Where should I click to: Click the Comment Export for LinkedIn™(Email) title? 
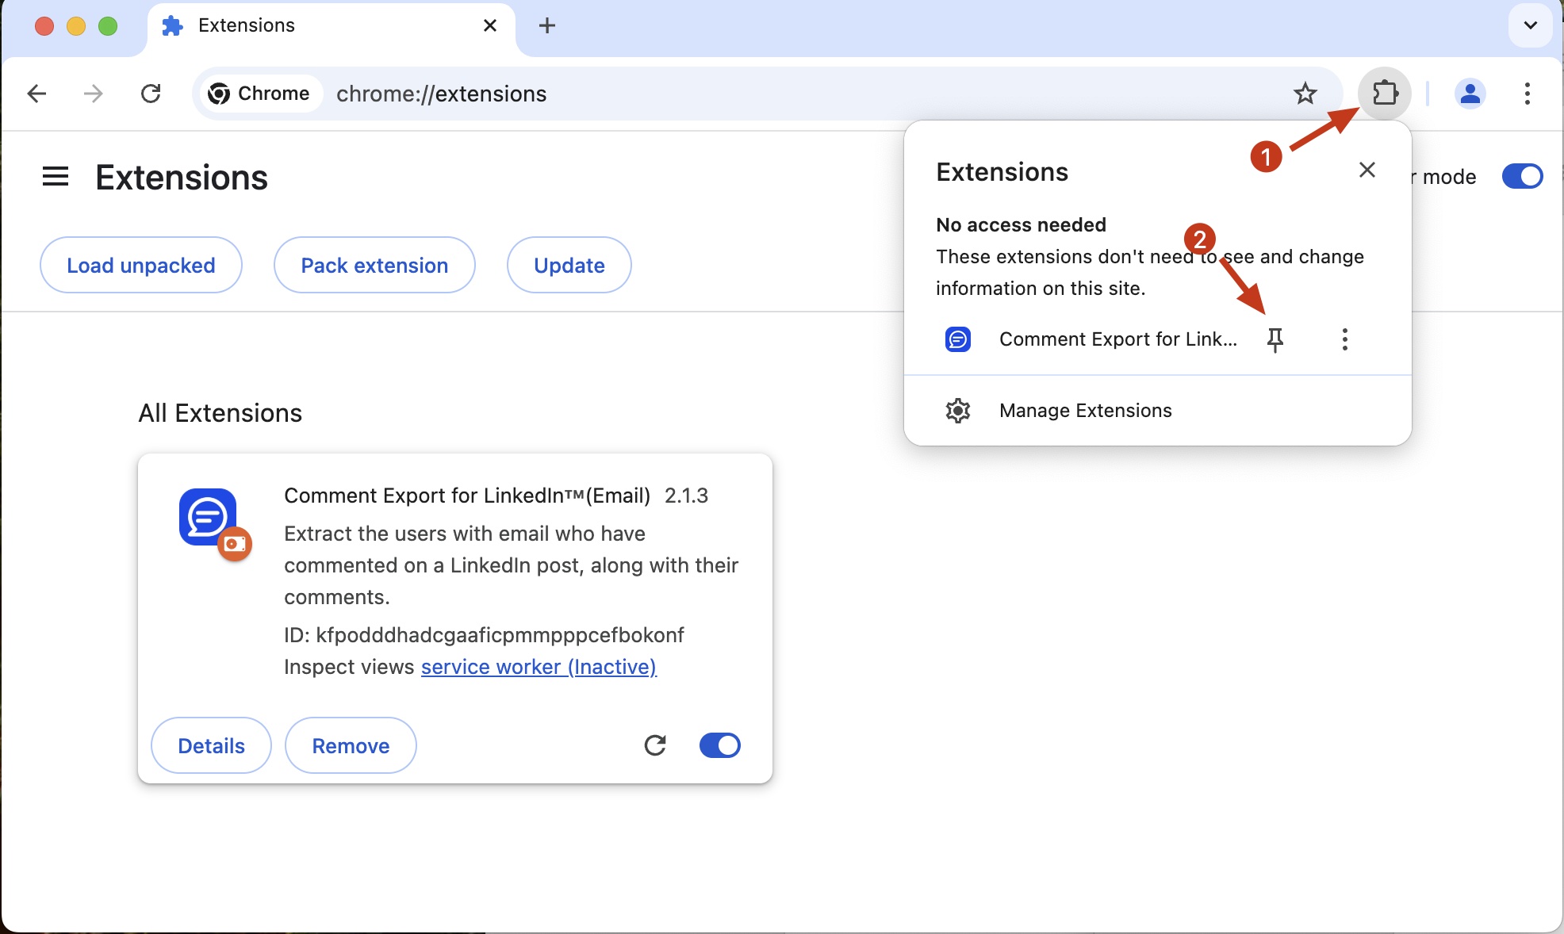(467, 496)
